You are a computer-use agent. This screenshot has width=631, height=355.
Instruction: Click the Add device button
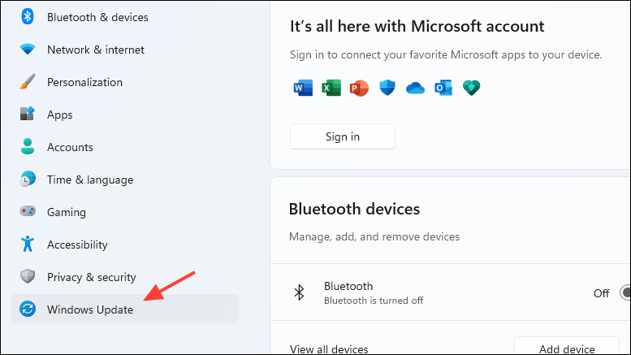[567, 346]
